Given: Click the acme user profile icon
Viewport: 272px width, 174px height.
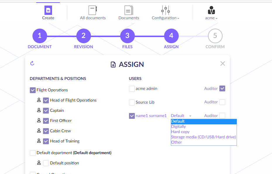Looking at the screenshot, I should pos(211,11).
